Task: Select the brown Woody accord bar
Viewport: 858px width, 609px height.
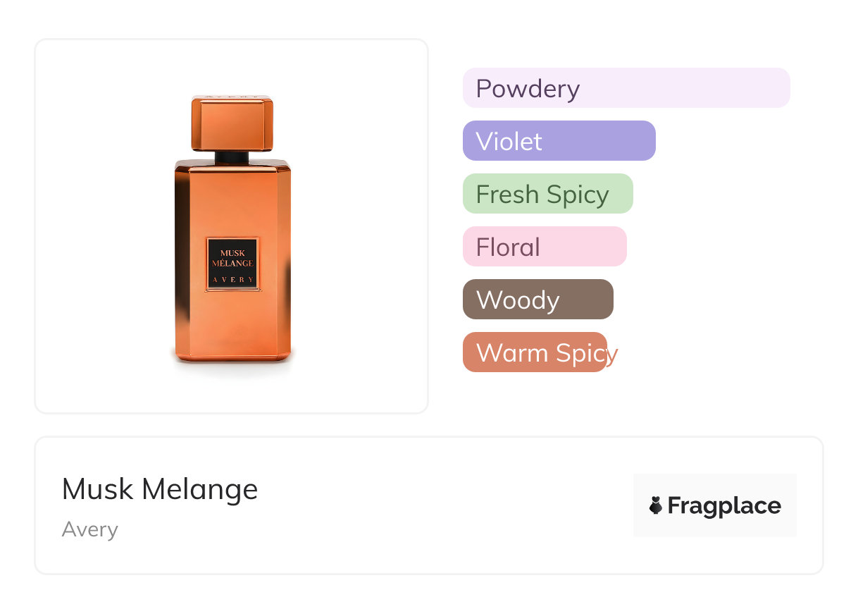Action: [x=537, y=300]
